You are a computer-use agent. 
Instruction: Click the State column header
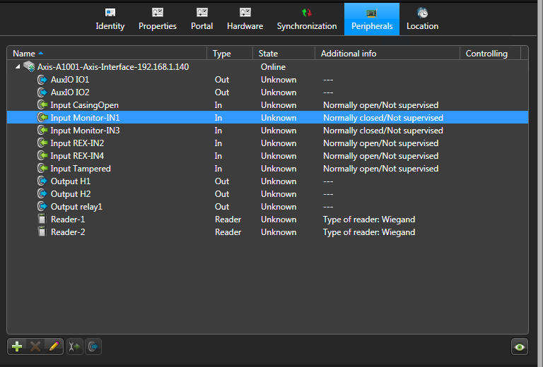coord(269,54)
